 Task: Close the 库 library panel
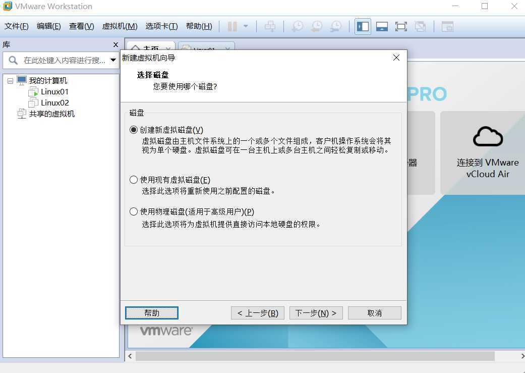click(116, 44)
